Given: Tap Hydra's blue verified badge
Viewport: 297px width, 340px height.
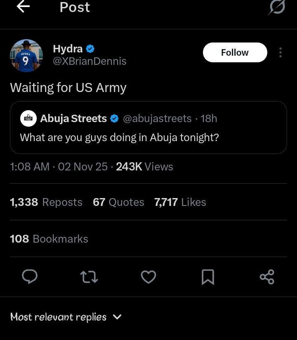Looking at the screenshot, I should [x=90, y=49].
